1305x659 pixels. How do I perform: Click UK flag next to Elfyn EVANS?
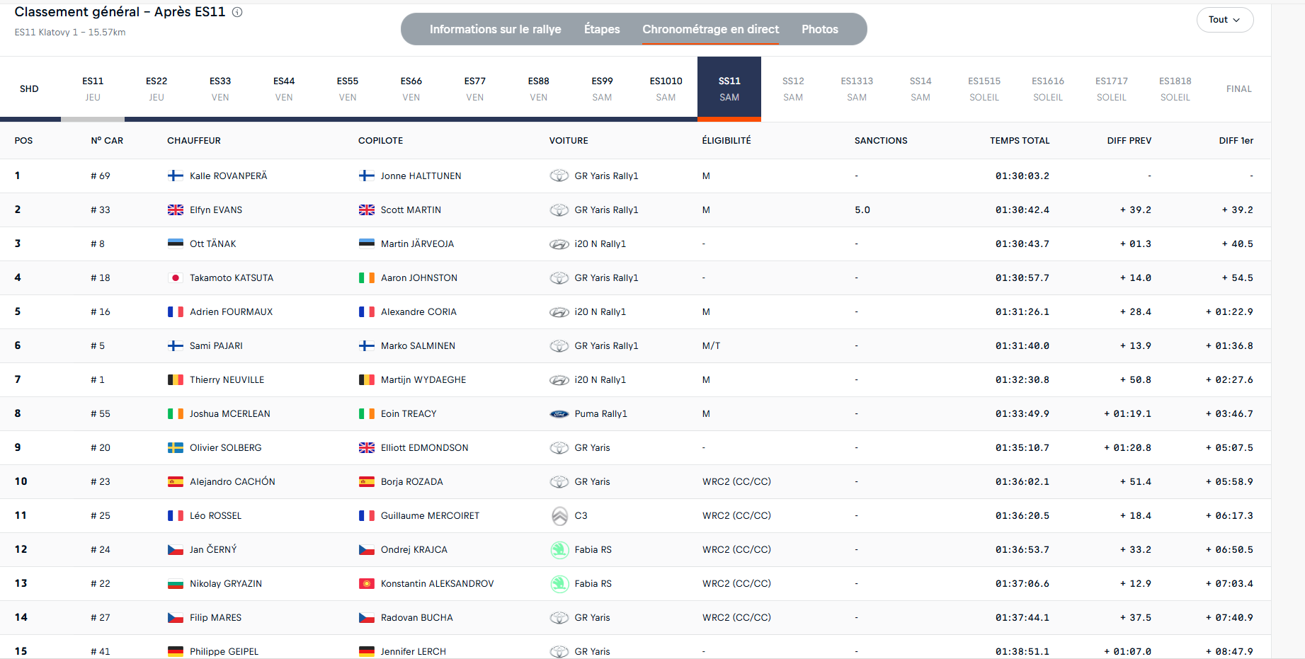pyautogui.click(x=176, y=210)
